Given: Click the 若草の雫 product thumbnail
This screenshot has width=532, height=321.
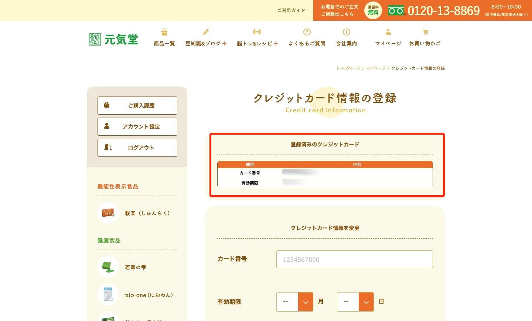Looking at the screenshot, I should pos(108,267).
